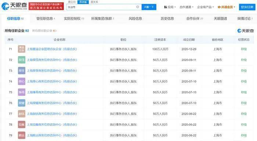Open the company logo in row 79
This screenshot has height=141, width=257.
(x=22, y=135)
